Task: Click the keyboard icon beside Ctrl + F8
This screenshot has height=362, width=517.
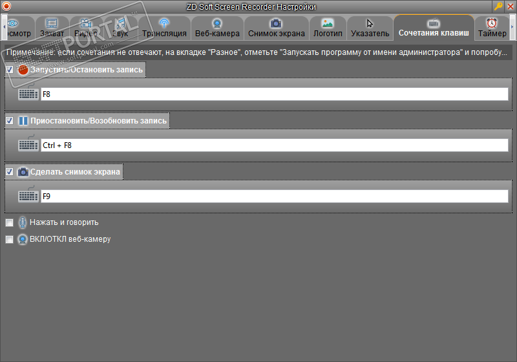Action: [28, 144]
